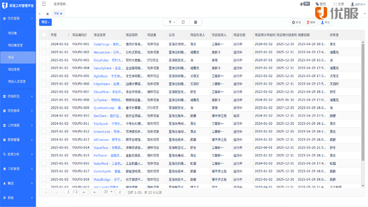Viewport: 368px width, 207px height.
Task: Open 项目变更 in the sidebar
Action: [x=18, y=70]
